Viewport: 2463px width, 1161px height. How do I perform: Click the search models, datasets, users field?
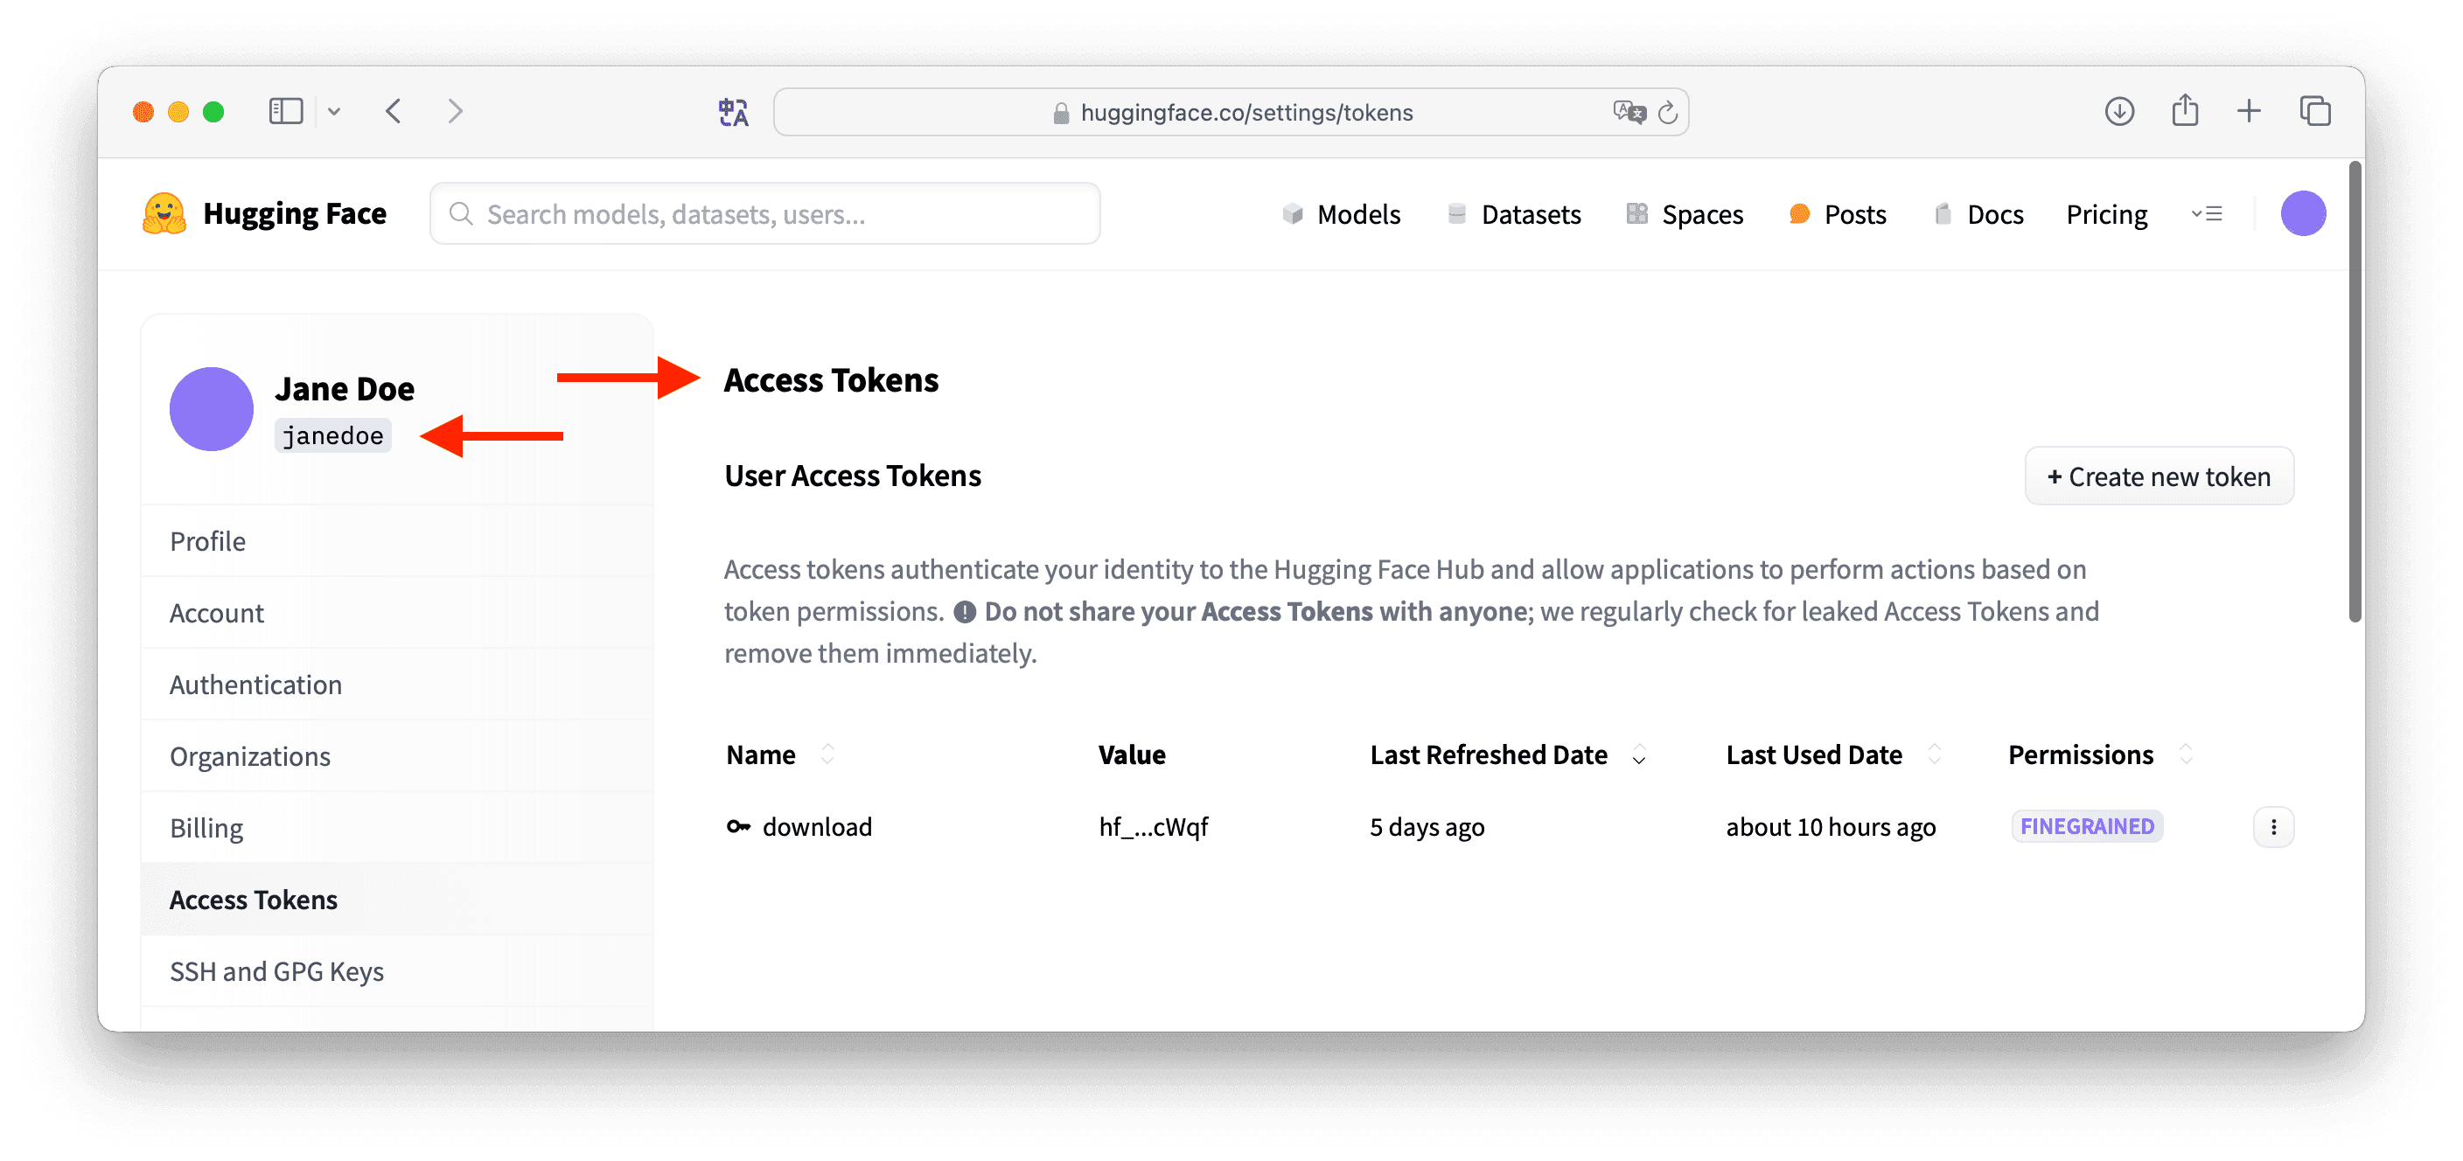point(765,213)
